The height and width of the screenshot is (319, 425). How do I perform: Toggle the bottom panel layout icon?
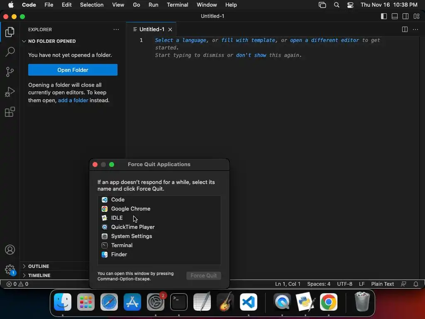pyautogui.click(x=395, y=16)
